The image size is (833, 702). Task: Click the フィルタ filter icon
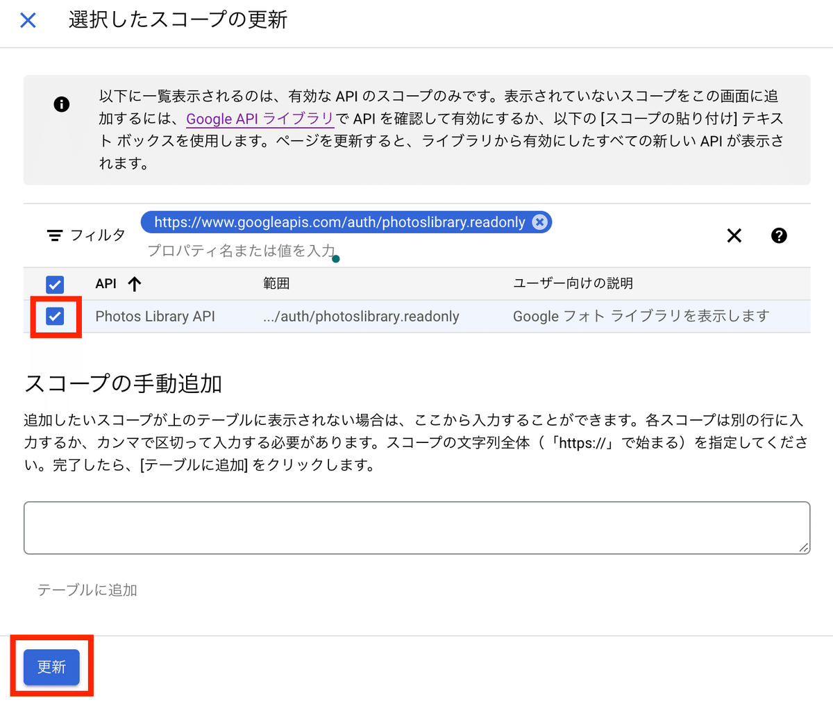[54, 235]
